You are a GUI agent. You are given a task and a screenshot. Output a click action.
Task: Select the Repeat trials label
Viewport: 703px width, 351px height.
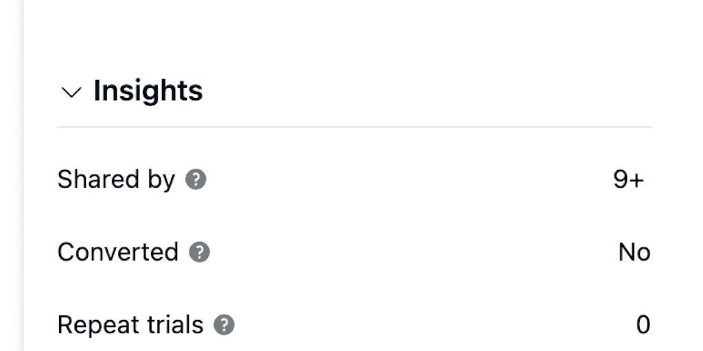130,325
